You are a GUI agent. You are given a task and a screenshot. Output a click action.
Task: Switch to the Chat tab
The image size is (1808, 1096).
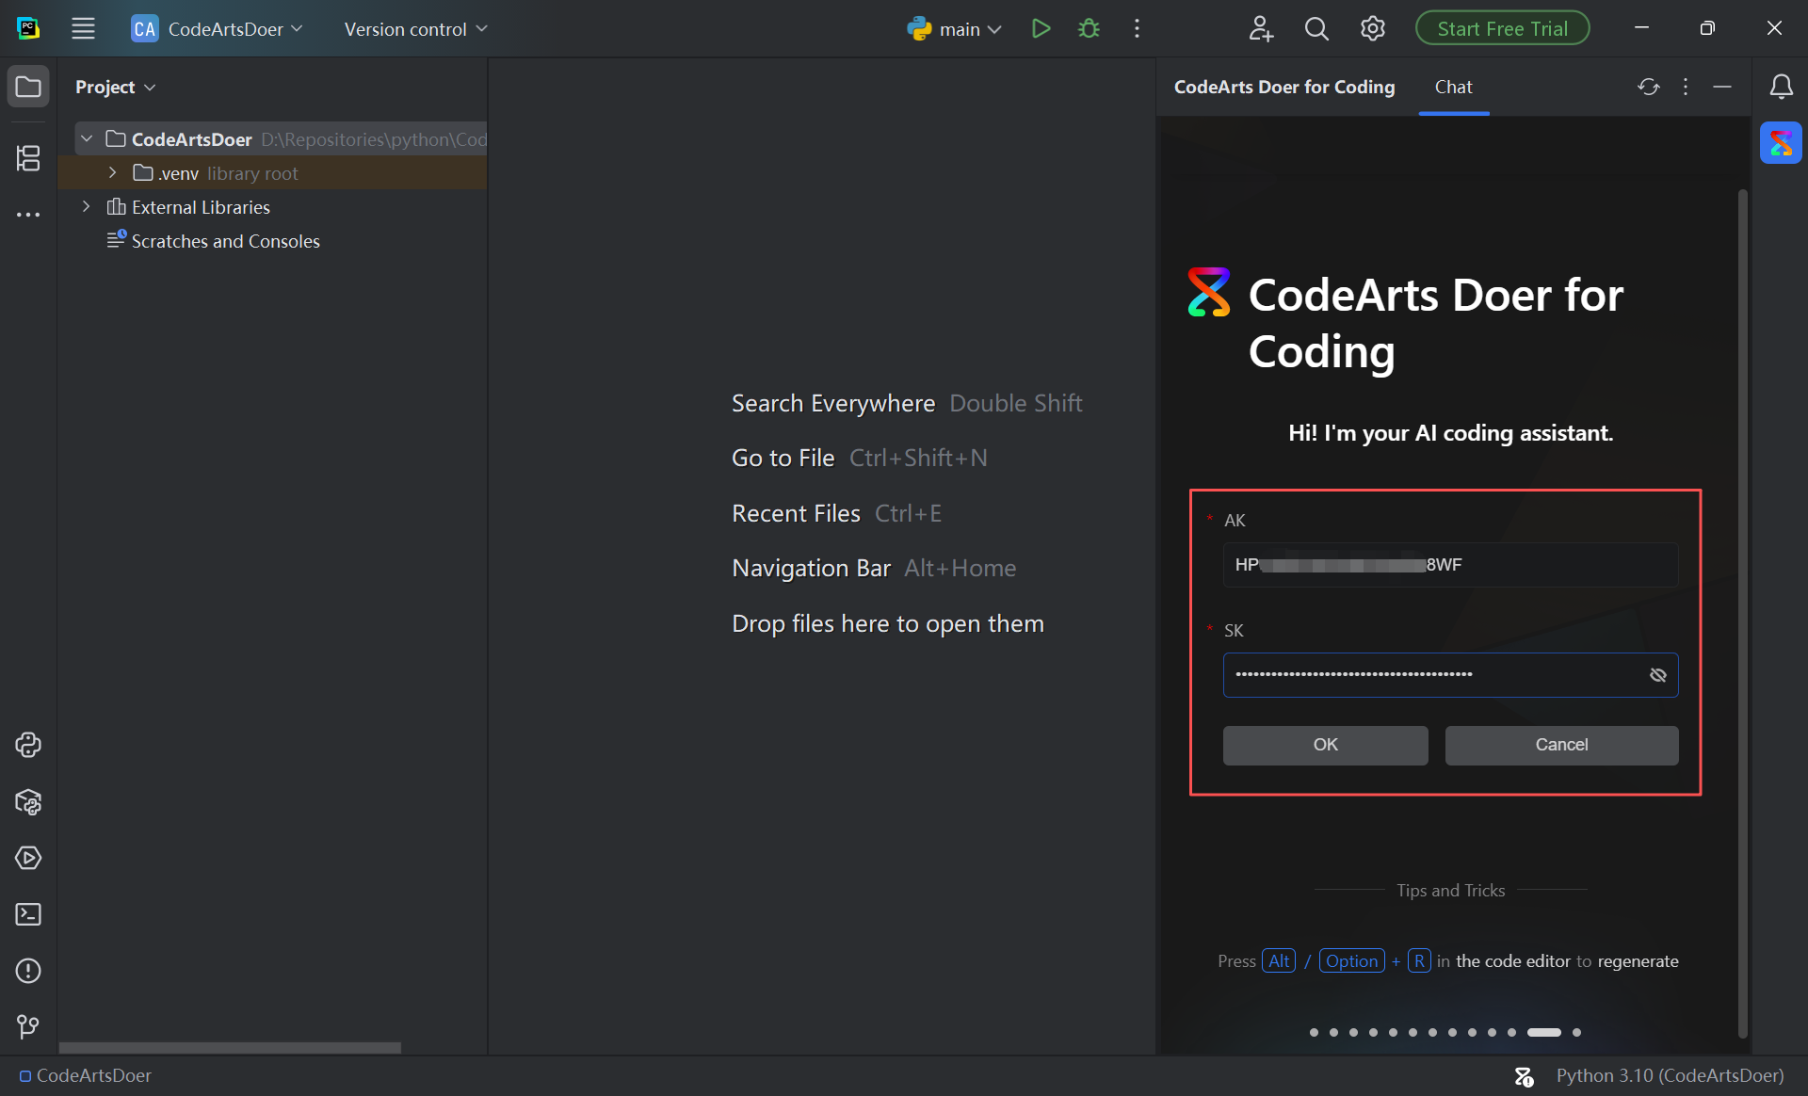point(1453,87)
